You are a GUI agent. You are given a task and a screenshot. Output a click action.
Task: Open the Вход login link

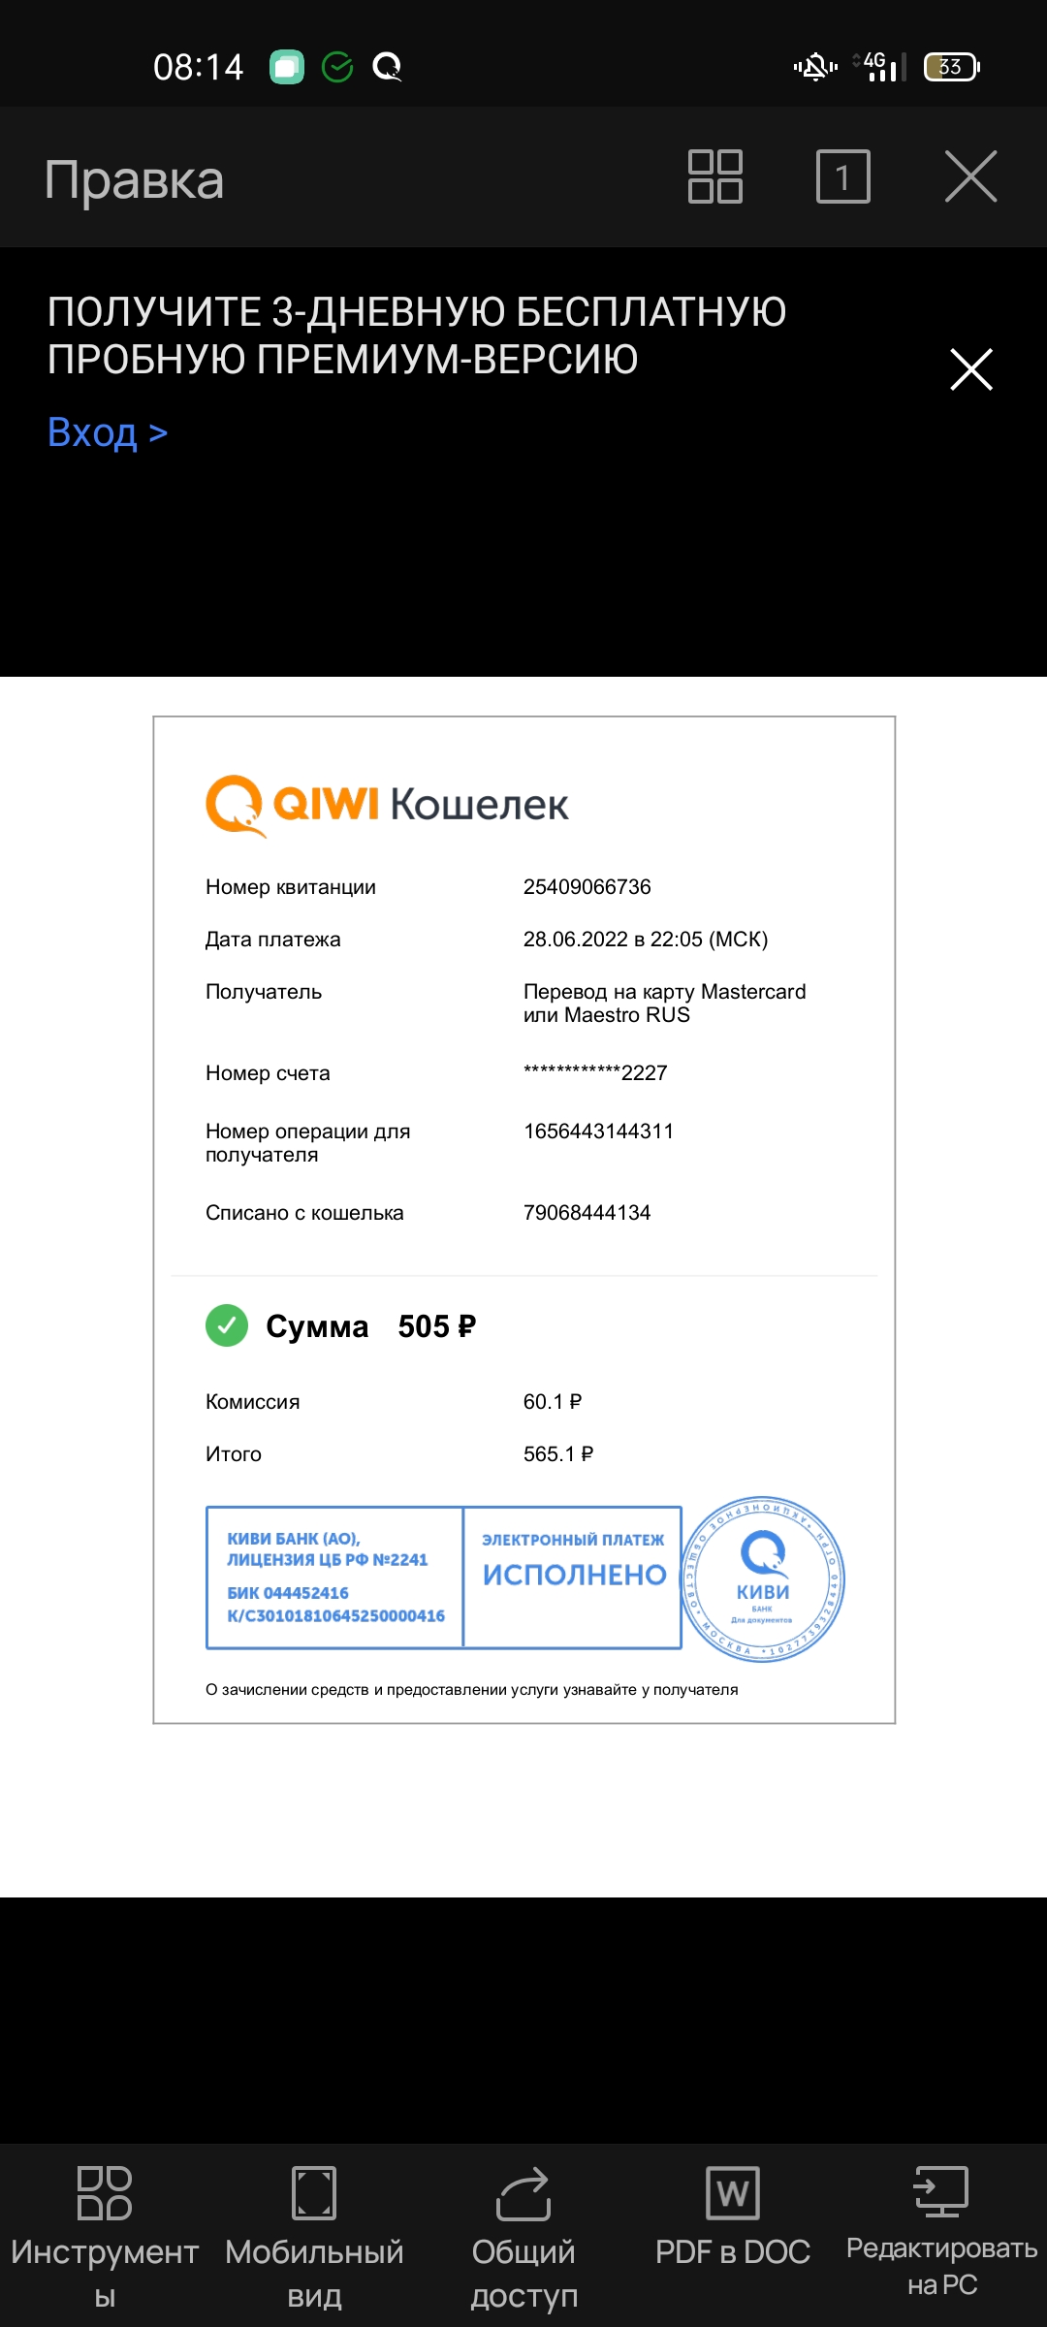[x=108, y=432]
